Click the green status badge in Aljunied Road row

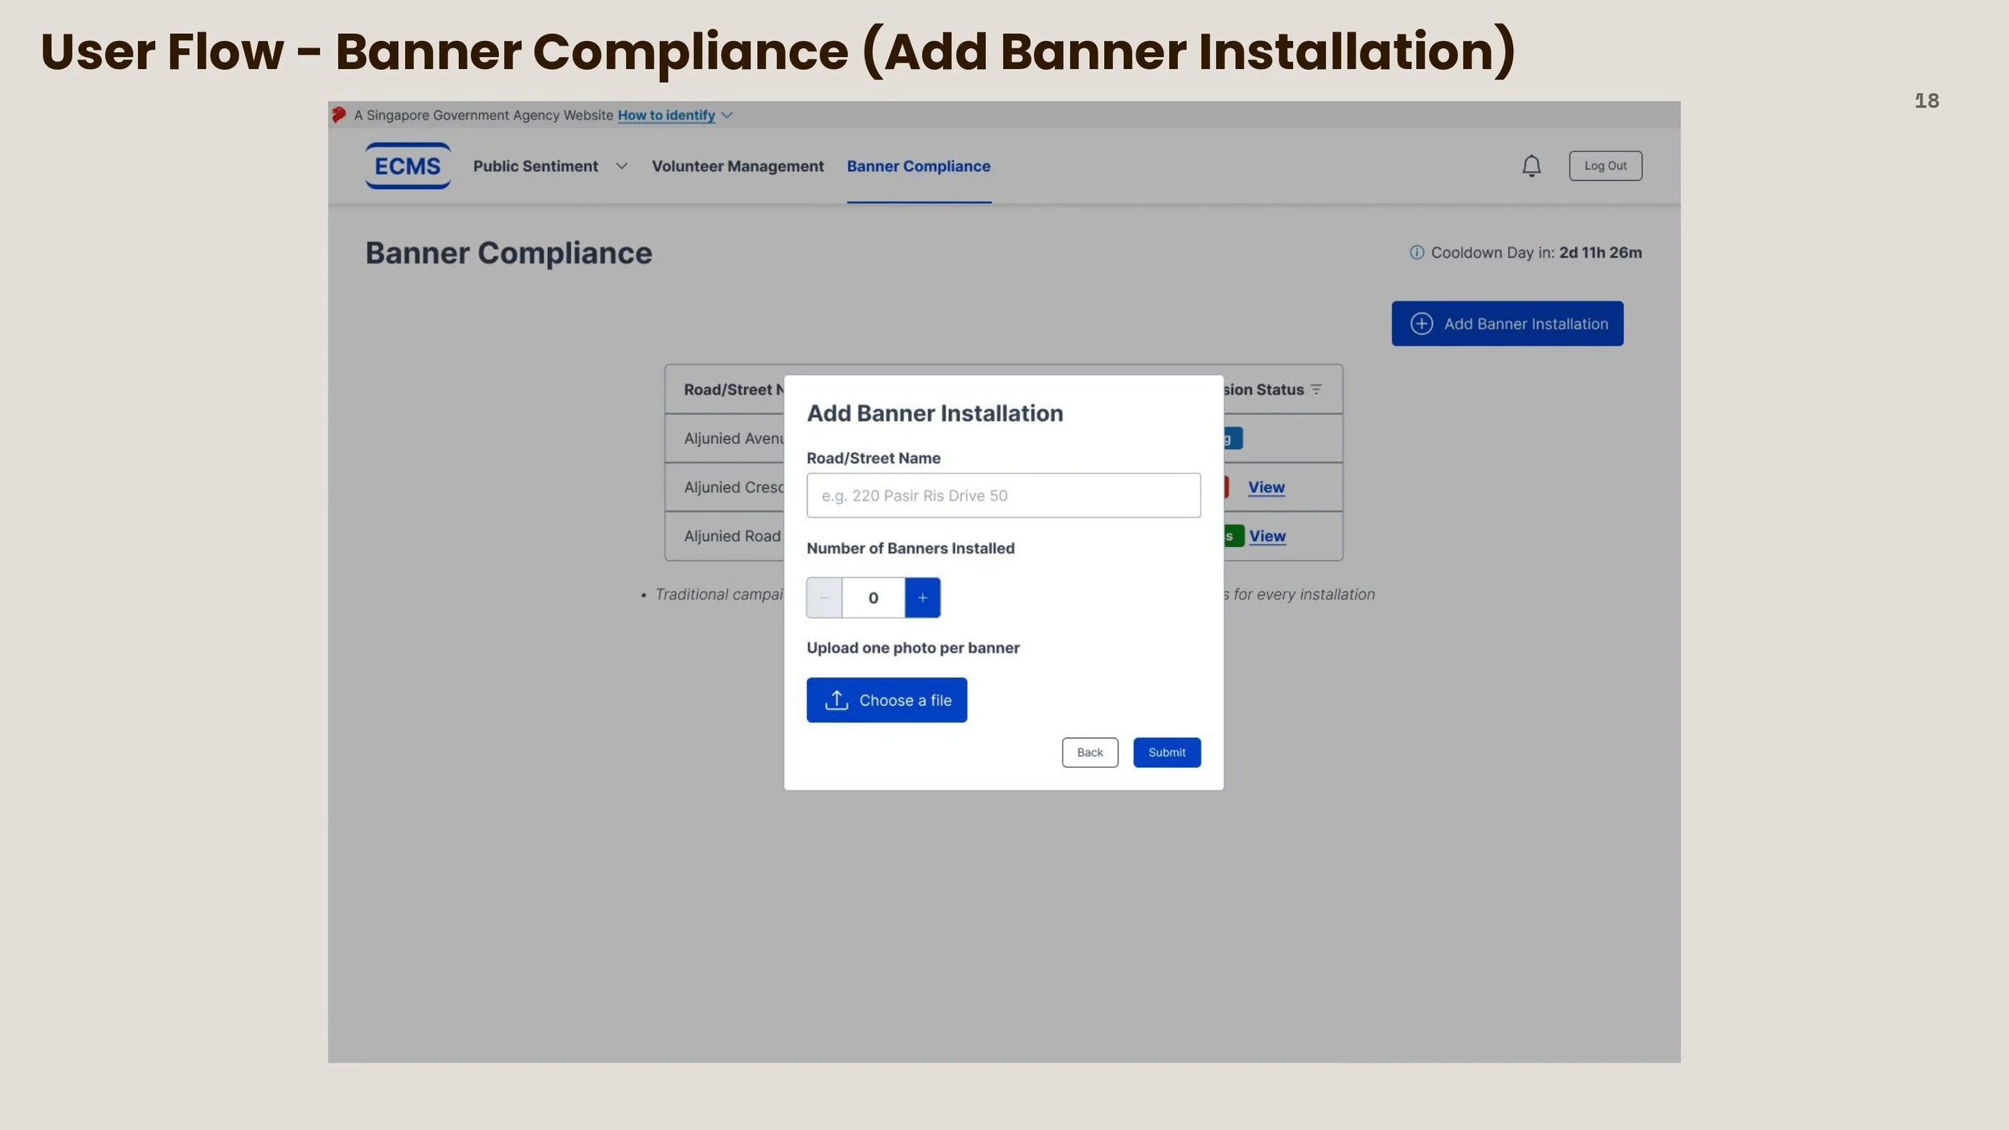[x=1234, y=536]
